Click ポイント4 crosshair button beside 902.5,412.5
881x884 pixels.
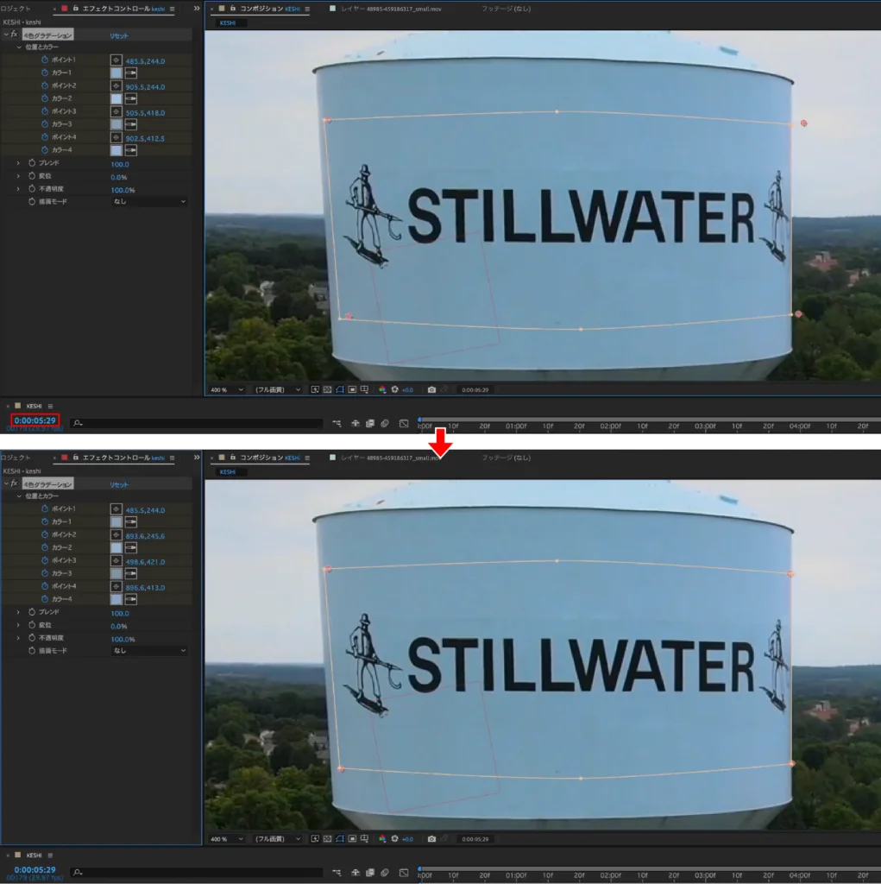point(116,137)
